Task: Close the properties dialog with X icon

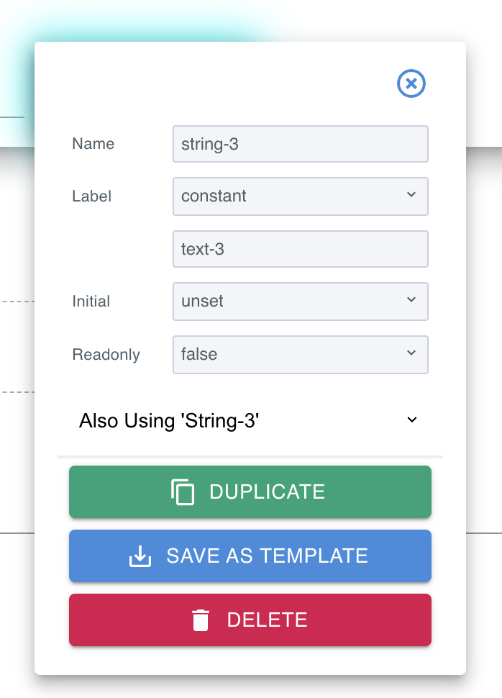Action: coord(411,83)
